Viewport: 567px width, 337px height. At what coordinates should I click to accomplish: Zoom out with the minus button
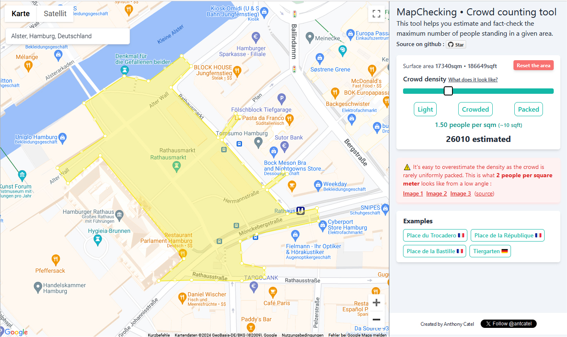pyautogui.click(x=376, y=320)
